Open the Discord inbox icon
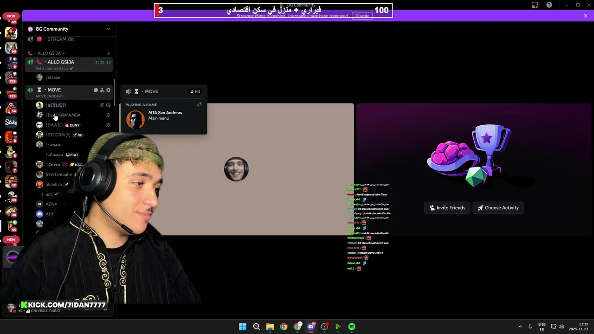This screenshot has width=594, height=334. pyautogui.click(x=535, y=5)
